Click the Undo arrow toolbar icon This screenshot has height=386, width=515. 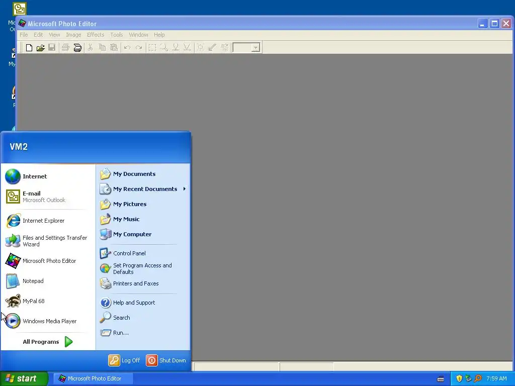[127, 48]
